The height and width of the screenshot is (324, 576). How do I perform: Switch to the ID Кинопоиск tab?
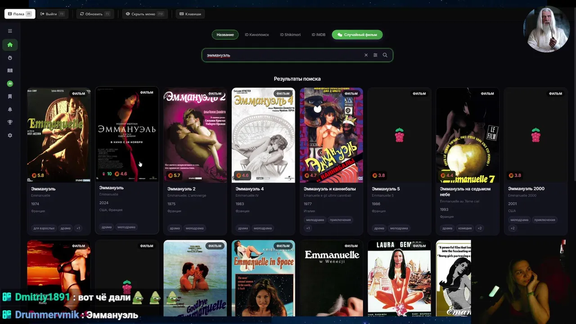coord(257,35)
